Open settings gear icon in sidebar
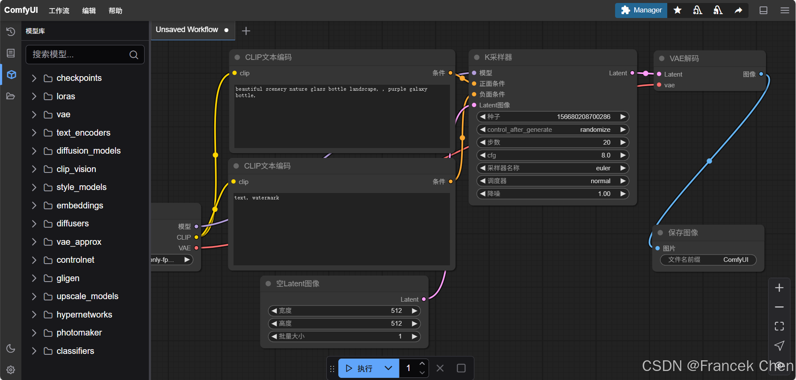 (11, 370)
